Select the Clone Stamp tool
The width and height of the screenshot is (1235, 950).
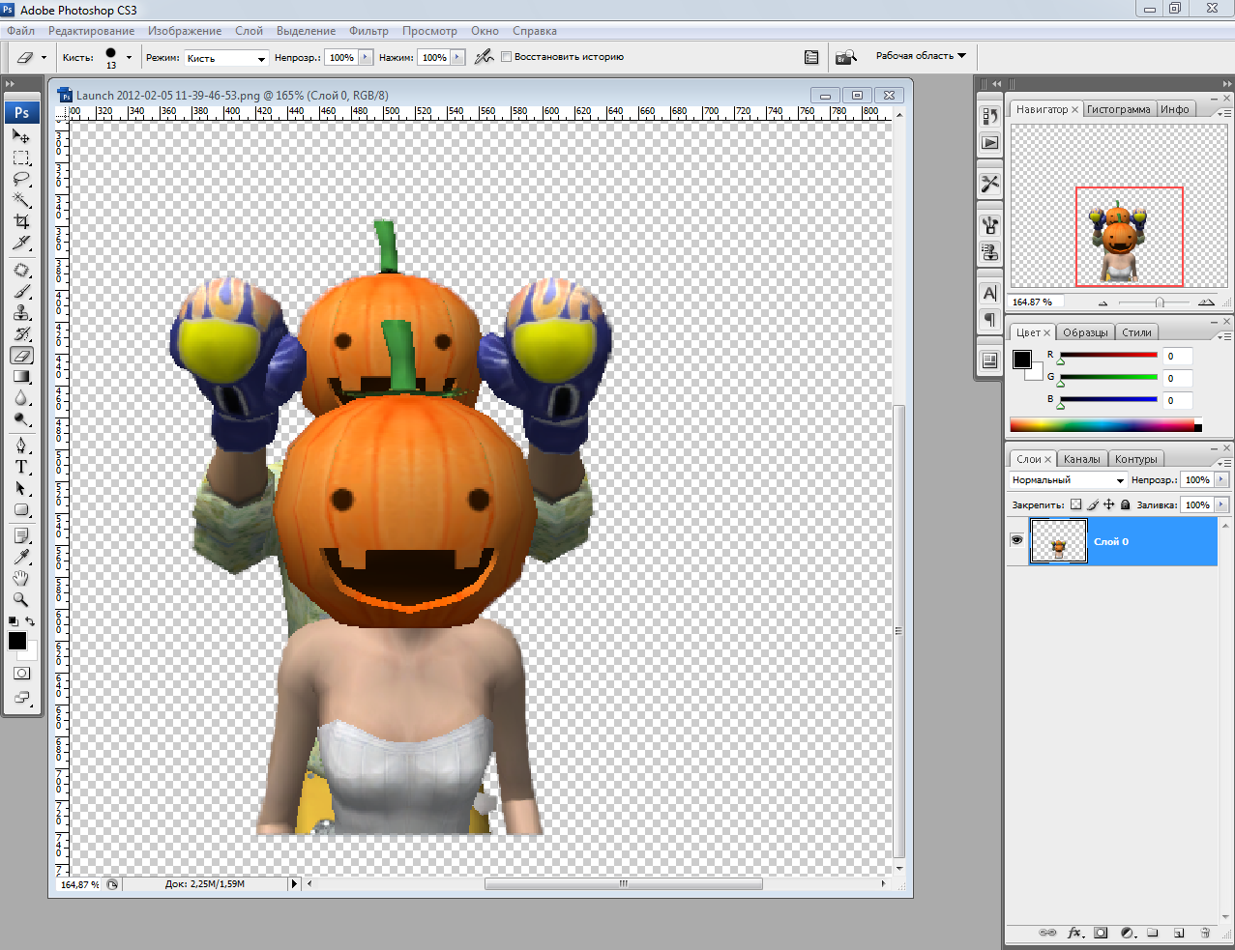pos(21,313)
